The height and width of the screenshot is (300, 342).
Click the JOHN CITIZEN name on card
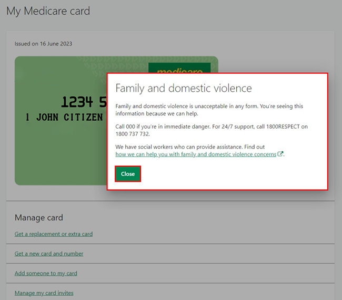[69, 118]
